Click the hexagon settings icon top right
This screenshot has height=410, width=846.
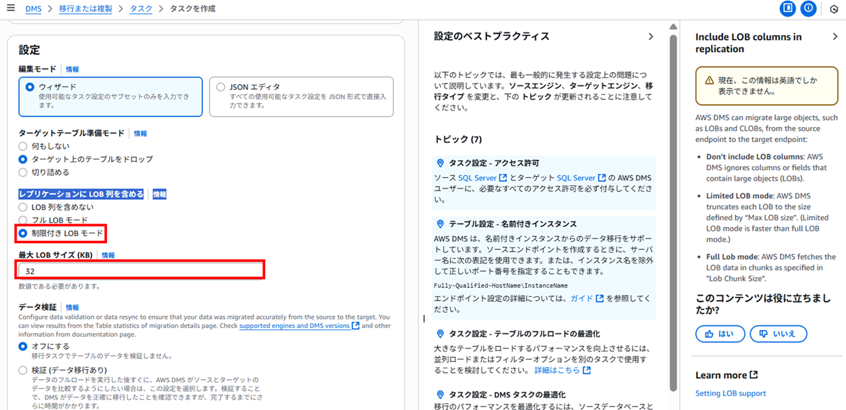pos(833,9)
